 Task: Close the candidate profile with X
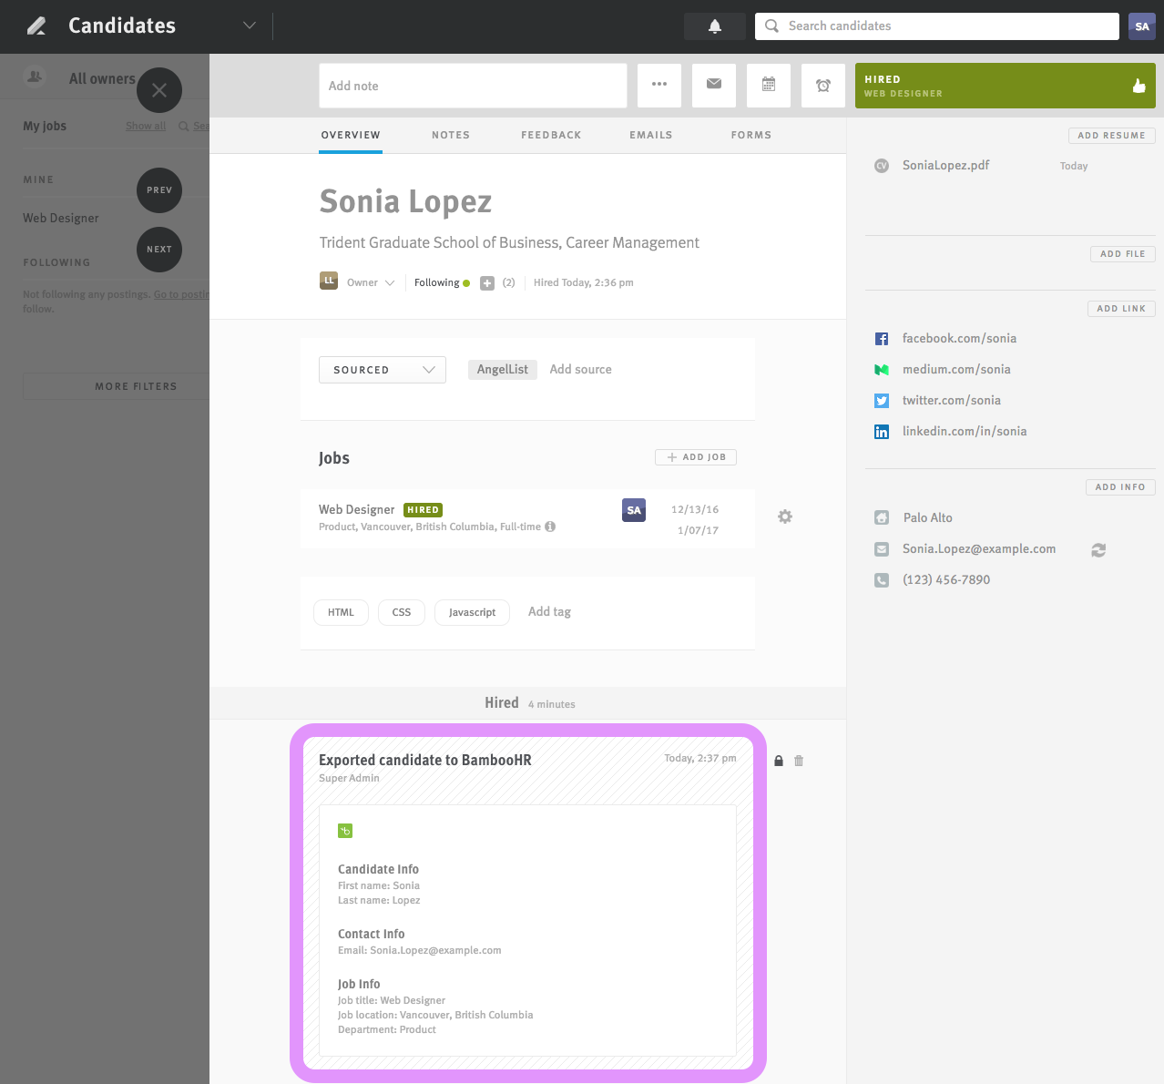pos(159,90)
